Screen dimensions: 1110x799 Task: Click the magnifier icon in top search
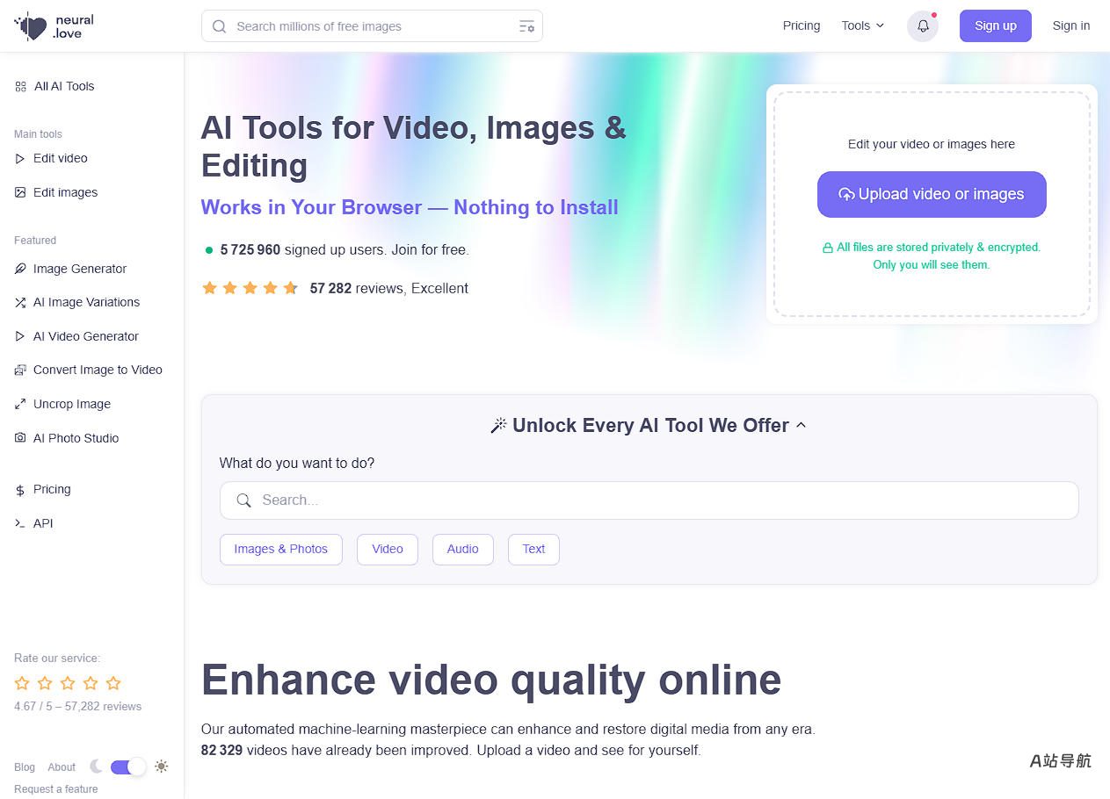click(x=220, y=26)
